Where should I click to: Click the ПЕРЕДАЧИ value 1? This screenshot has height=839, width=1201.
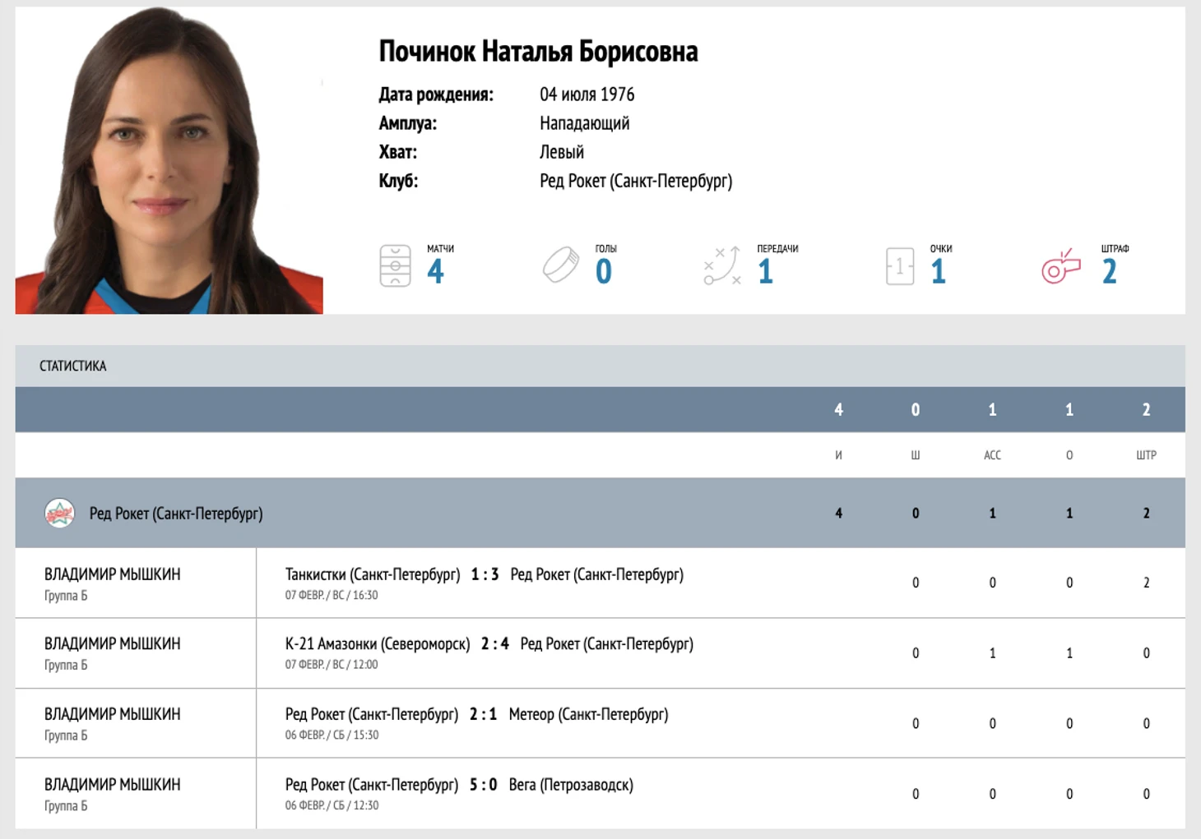[x=766, y=271]
